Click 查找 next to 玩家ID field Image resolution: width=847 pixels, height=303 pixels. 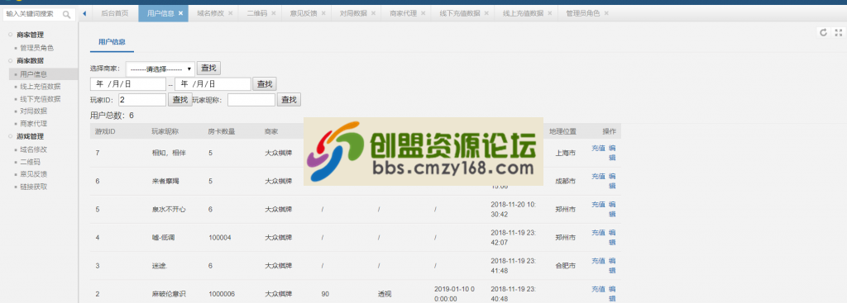click(180, 100)
